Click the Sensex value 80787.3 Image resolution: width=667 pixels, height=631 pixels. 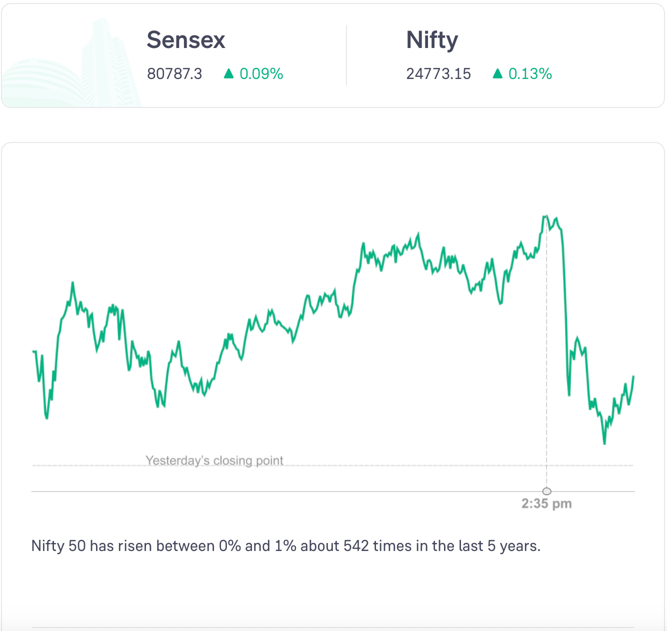tap(174, 74)
